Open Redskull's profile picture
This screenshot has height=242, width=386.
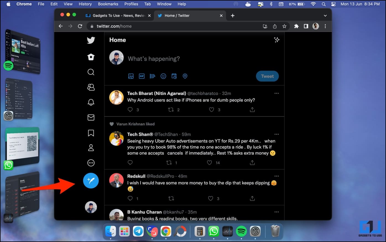click(x=116, y=181)
